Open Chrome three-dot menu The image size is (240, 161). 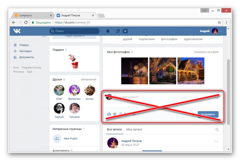(x=226, y=22)
